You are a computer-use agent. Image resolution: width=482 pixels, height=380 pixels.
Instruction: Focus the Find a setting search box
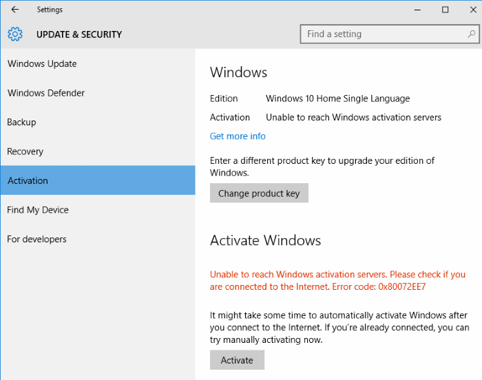390,34
